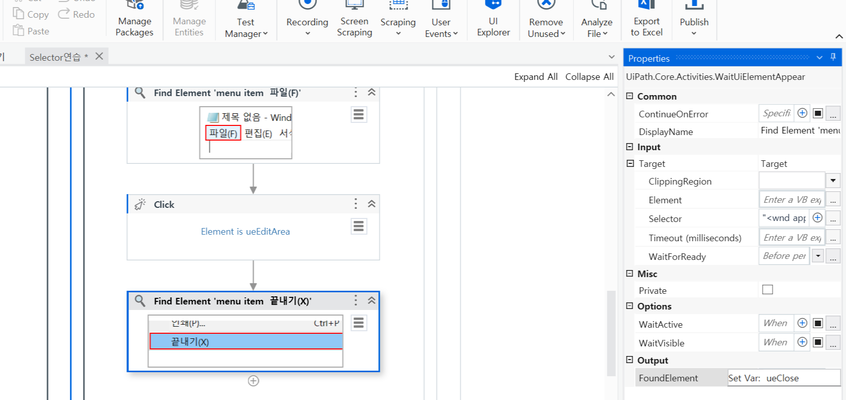Screen dimensions: 846x400
Task: Click the 끝내기(X) target screenshot
Action: [x=246, y=341]
